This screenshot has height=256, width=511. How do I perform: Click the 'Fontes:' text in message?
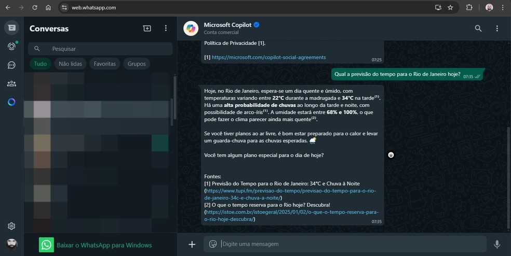(x=212, y=177)
